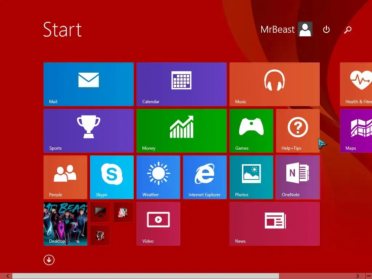Screen dimensions: 372x279
Task: Launch Internet Explorer tile
Action: 205,177
